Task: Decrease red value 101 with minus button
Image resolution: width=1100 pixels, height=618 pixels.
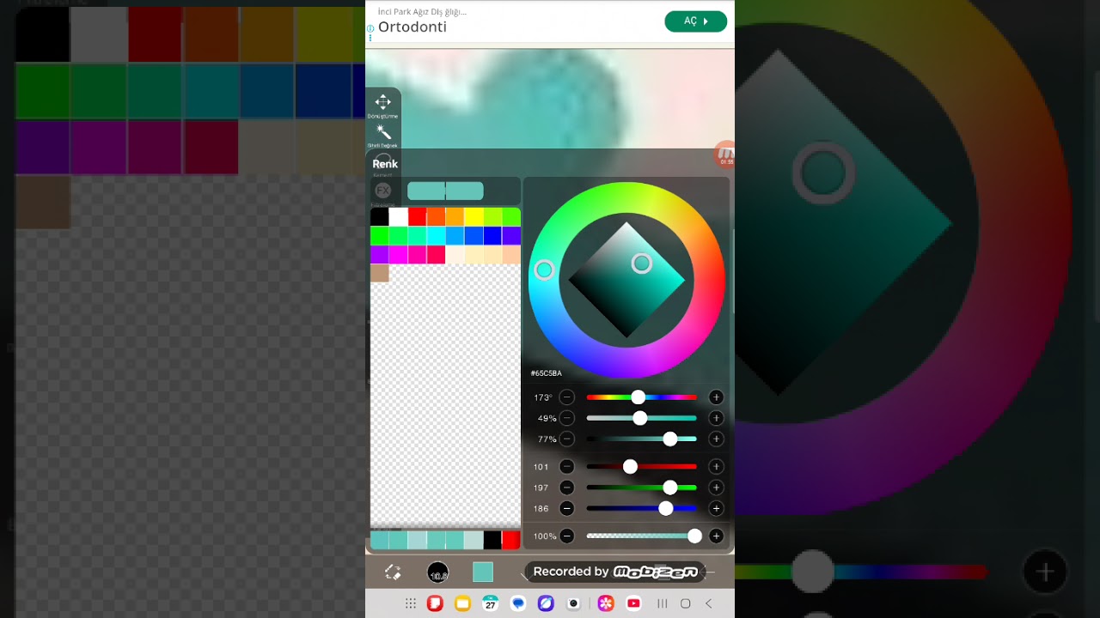Action: tap(567, 467)
